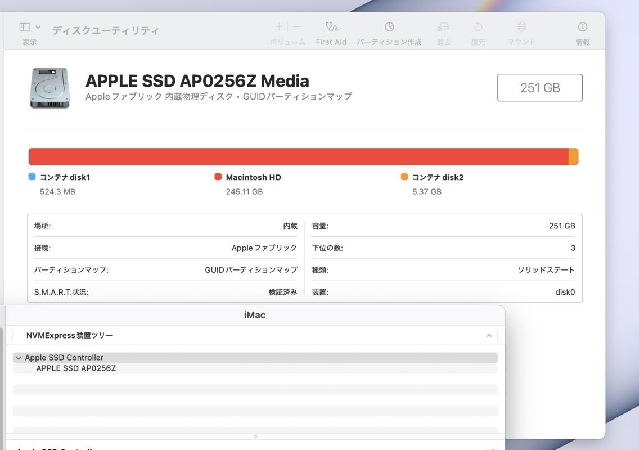Click the 内蔵 location value

click(x=290, y=226)
